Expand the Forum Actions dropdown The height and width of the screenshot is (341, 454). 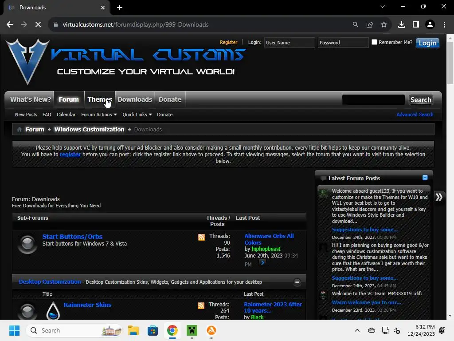click(x=99, y=115)
